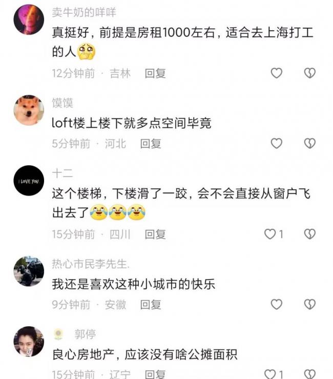Reply to the comment posted 12分钟前 from 吉林
The image size is (333, 379).
click(x=155, y=73)
